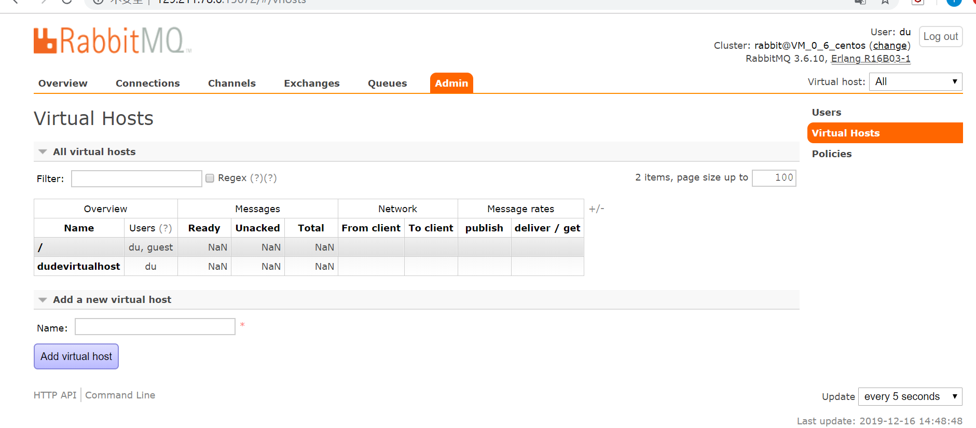Go to the Exchanges tab
Viewport: 976px width, 428px height.
(312, 83)
